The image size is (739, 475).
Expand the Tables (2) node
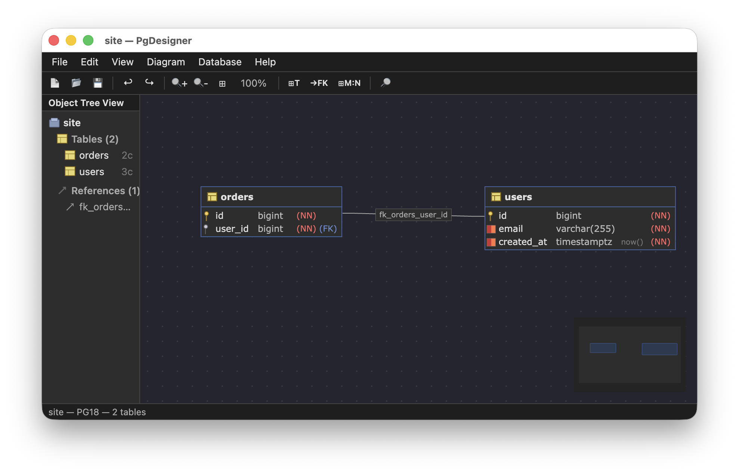(x=95, y=139)
